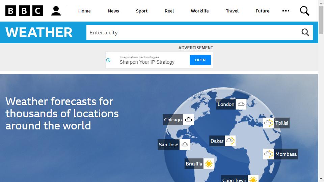Viewport: 324px width, 182px height.
Task: Open the Reel section
Action: (x=169, y=11)
